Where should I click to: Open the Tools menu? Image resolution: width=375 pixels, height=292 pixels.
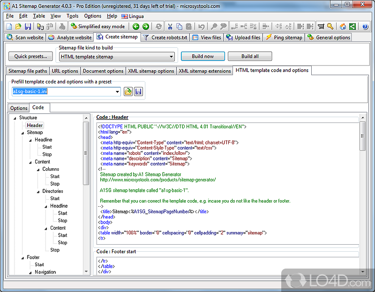click(x=72, y=16)
